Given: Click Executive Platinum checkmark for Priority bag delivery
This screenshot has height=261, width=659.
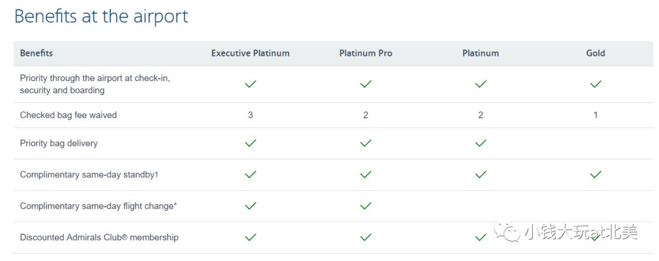Looking at the screenshot, I should click(x=250, y=143).
